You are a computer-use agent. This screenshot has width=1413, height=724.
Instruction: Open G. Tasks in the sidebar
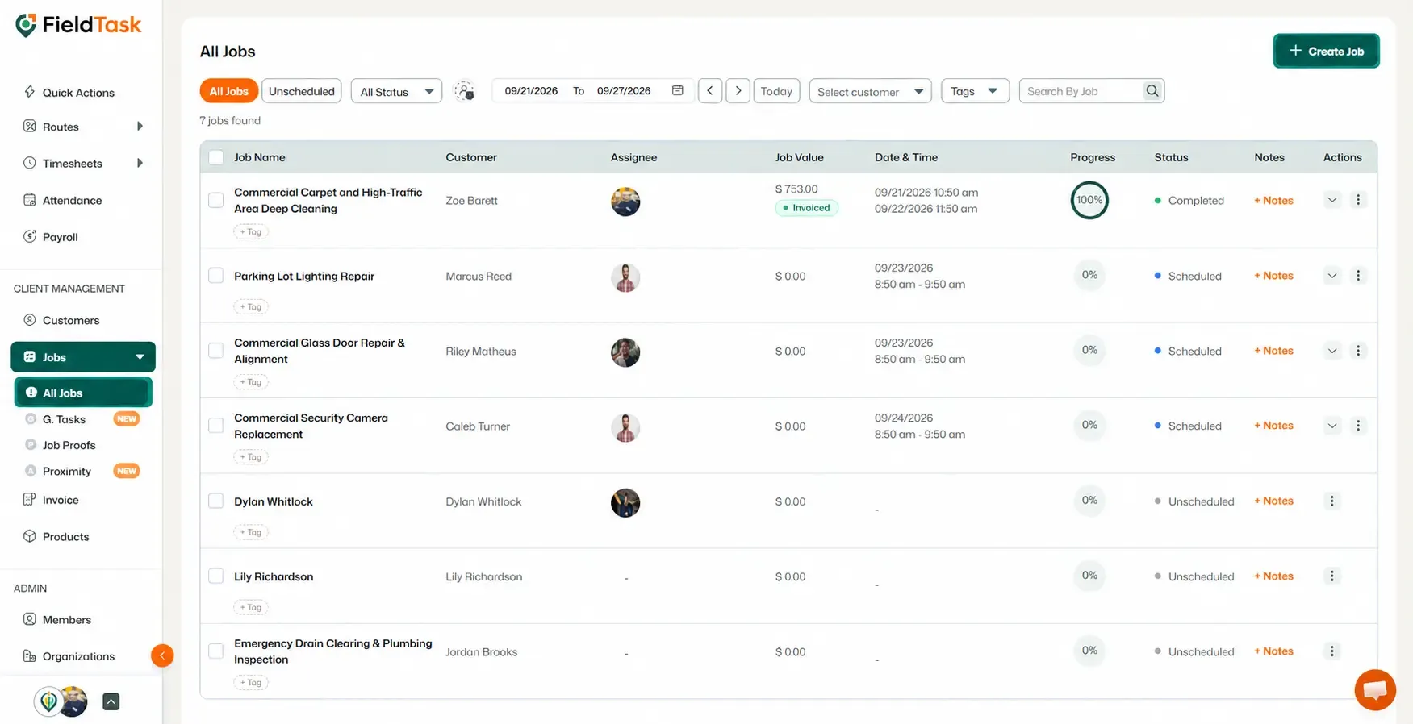pyautogui.click(x=64, y=419)
